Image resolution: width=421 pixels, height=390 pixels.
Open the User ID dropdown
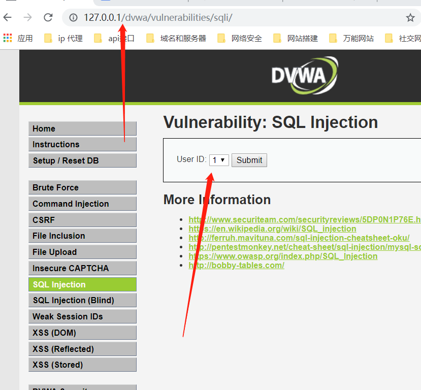coord(219,160)
